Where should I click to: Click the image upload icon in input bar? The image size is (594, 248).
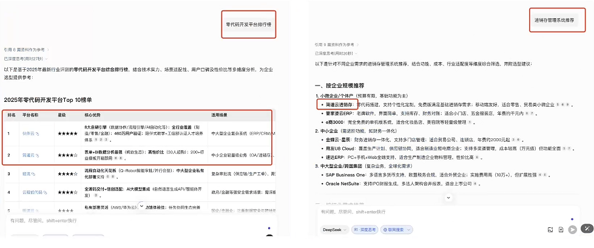[550, 230]
